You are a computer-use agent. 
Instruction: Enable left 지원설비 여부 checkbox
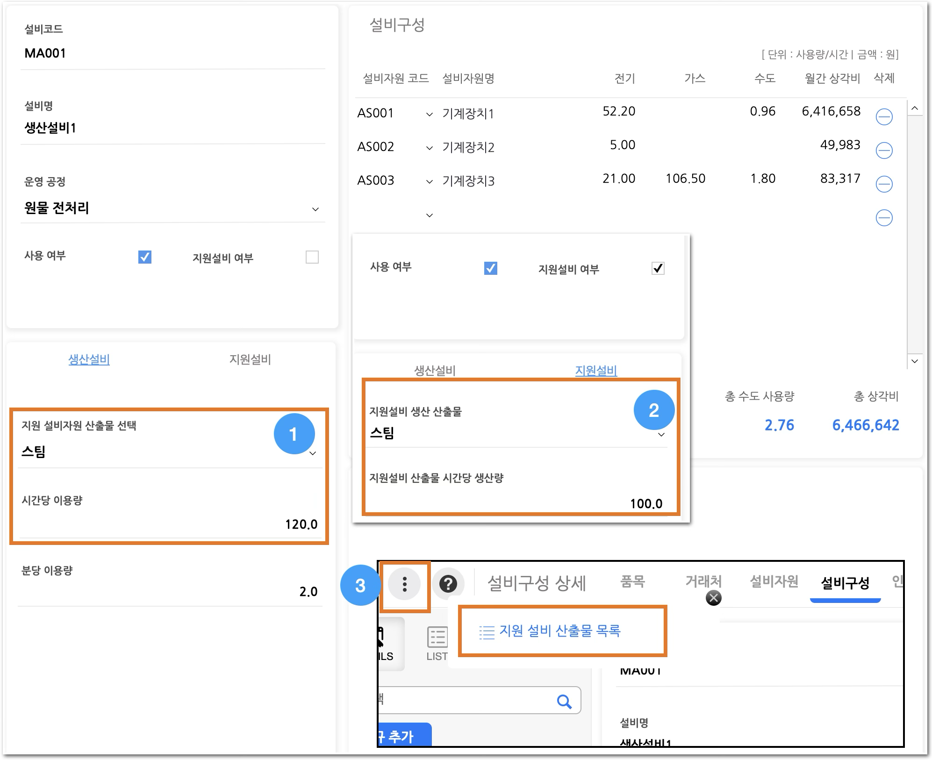[312, 257]
